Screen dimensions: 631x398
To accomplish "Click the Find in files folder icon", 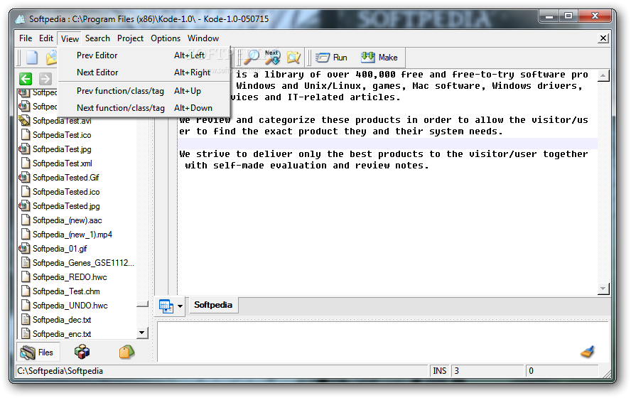I will pyautogui.click(x=293, y=58).
